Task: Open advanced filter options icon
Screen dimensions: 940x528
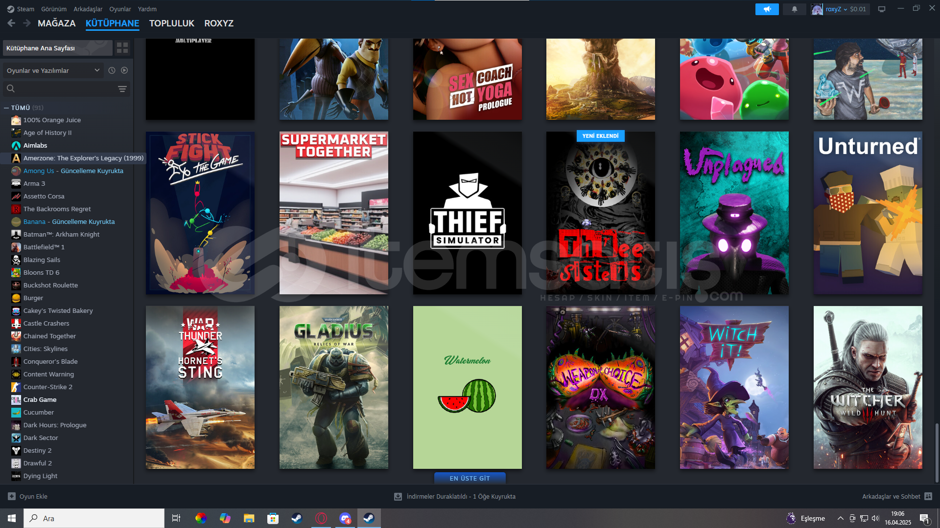Action: [122, 88]
